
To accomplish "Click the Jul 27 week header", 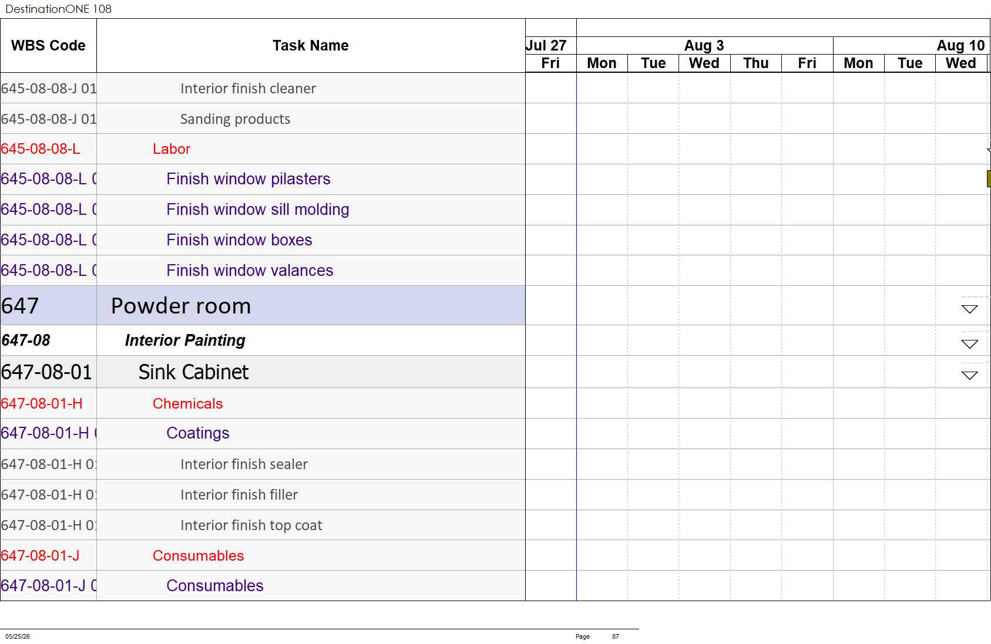I will (550, 46).
